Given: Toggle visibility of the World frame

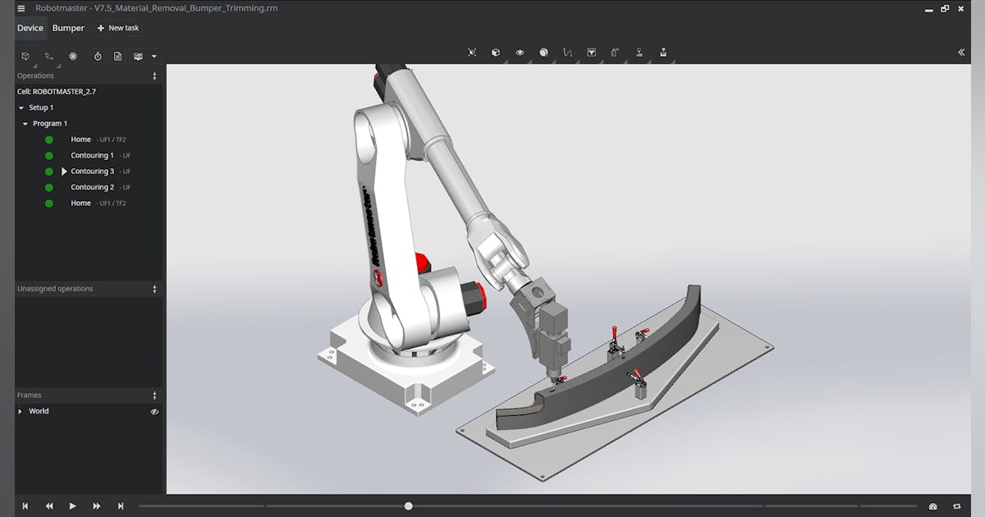Looking at the screenshot, I should pos(154,411).
